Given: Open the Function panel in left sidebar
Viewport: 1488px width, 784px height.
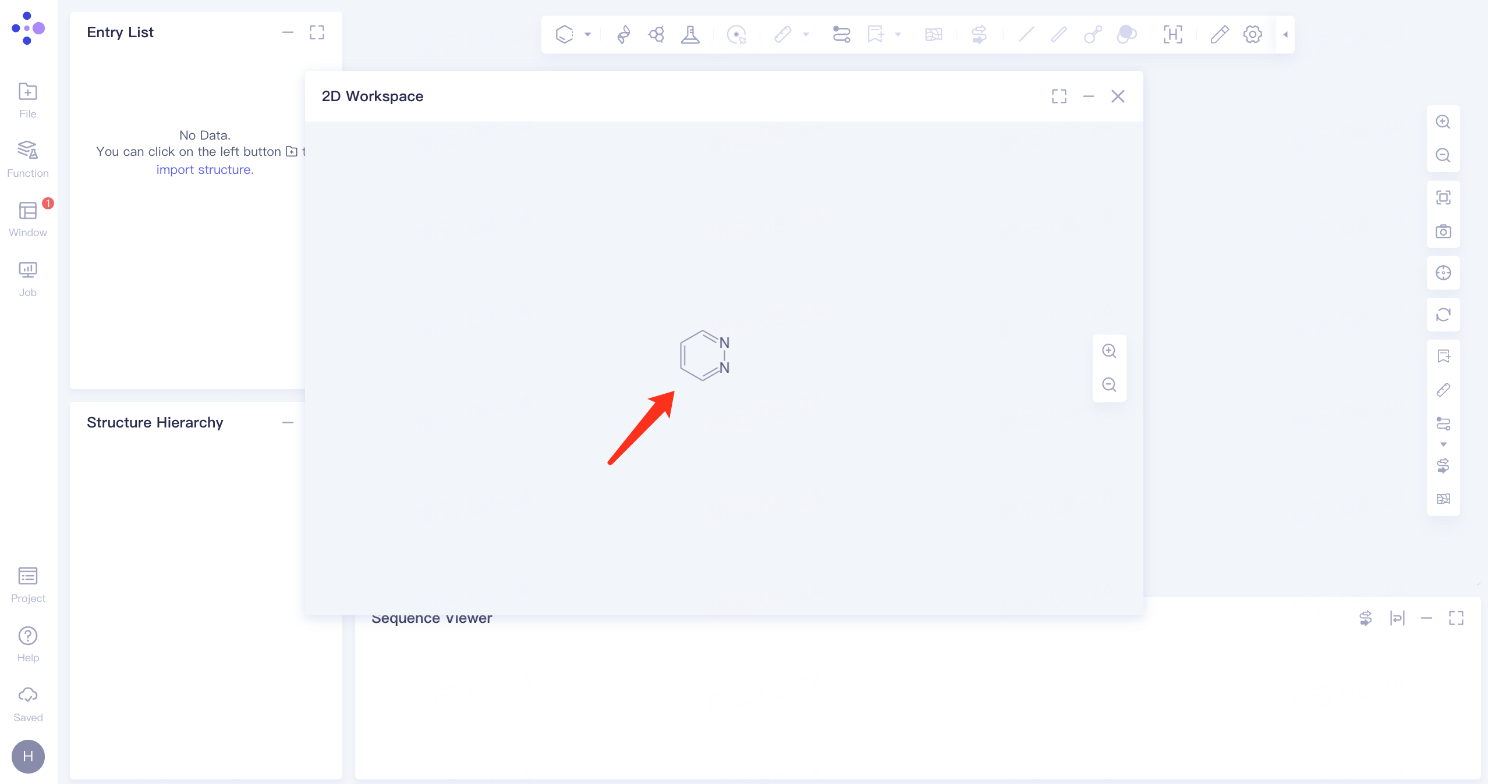Looking at the screenshot, I should point(27,157).
